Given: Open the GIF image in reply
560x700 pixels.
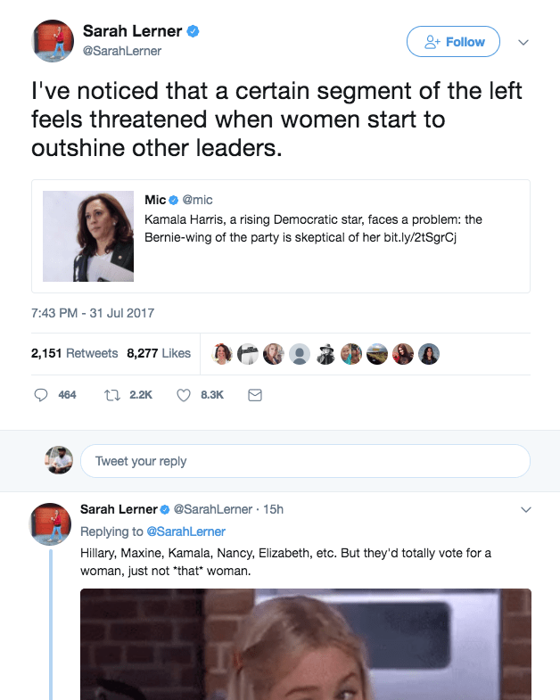Looking at the screenshot, I should (305, 644).
